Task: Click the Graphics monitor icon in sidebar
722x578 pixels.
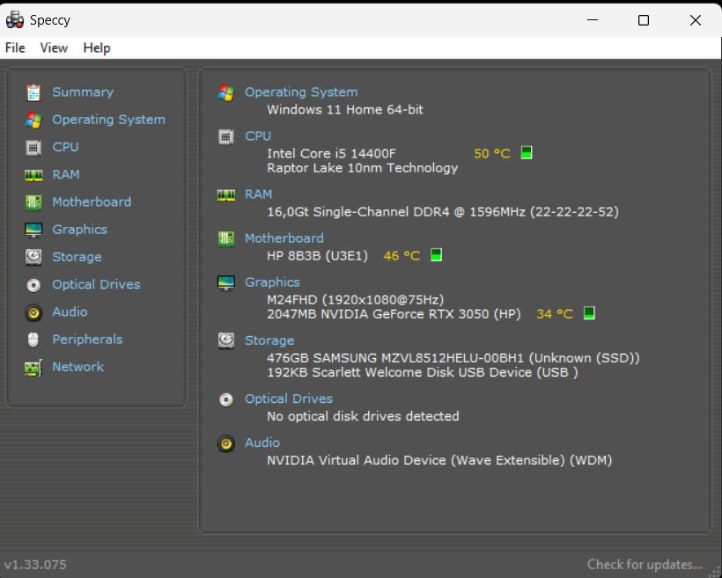Action: point(33,230)
